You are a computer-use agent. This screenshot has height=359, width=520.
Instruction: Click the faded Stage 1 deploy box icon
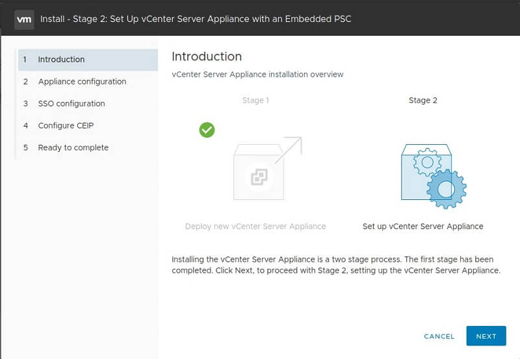pyautogui.click(x=259, y=177)
